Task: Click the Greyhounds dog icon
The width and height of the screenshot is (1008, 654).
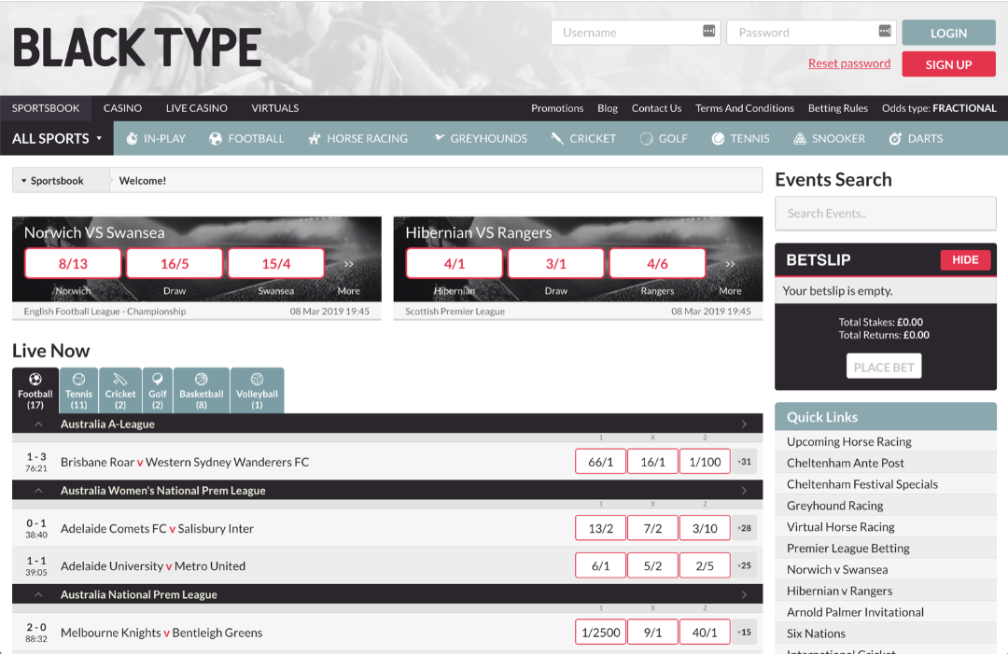Action: pos(439,137)
